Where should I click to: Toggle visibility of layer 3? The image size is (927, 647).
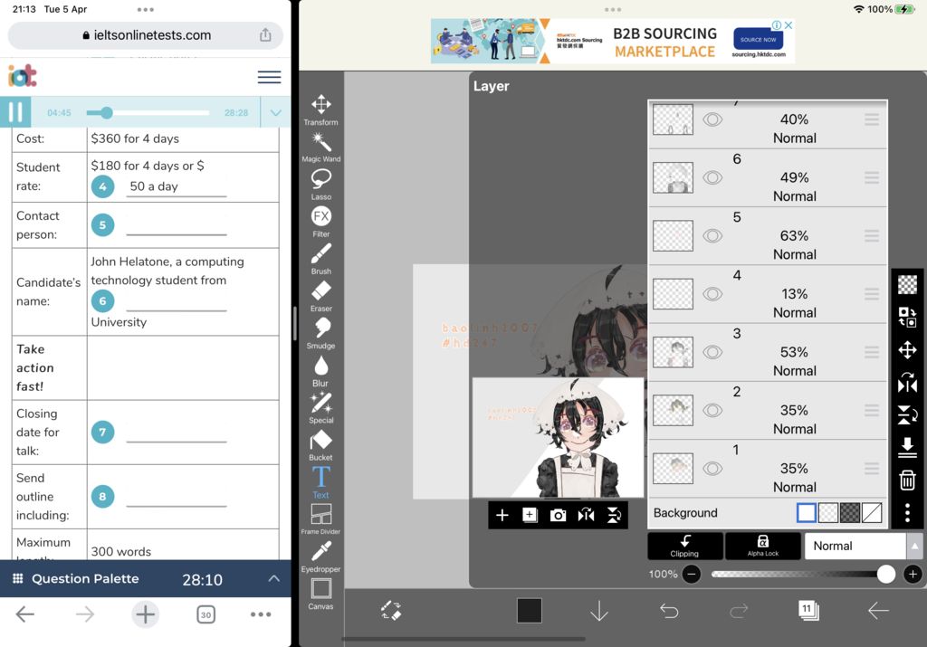point(712,352)
